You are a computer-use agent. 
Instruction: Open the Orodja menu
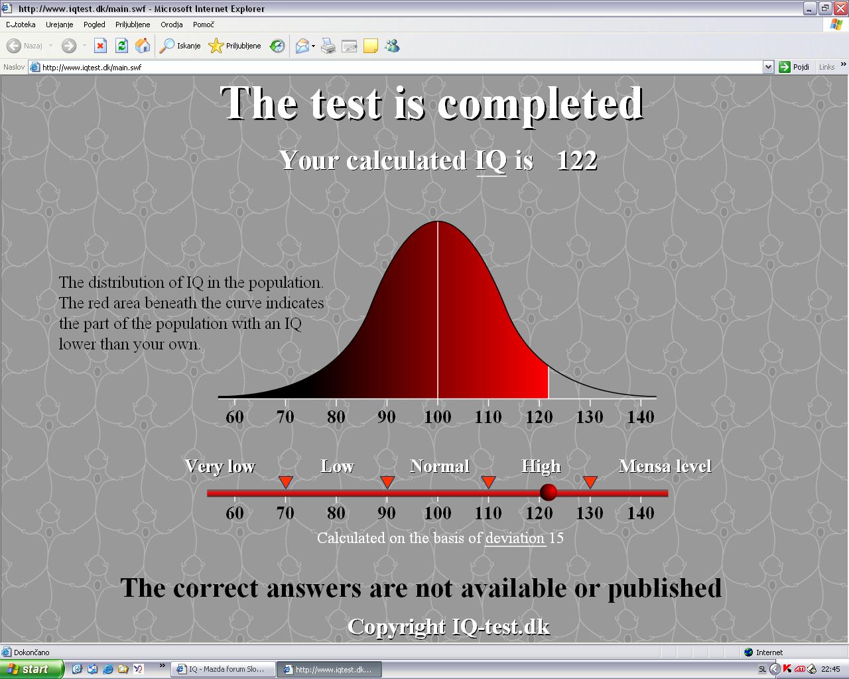point(172,25)
